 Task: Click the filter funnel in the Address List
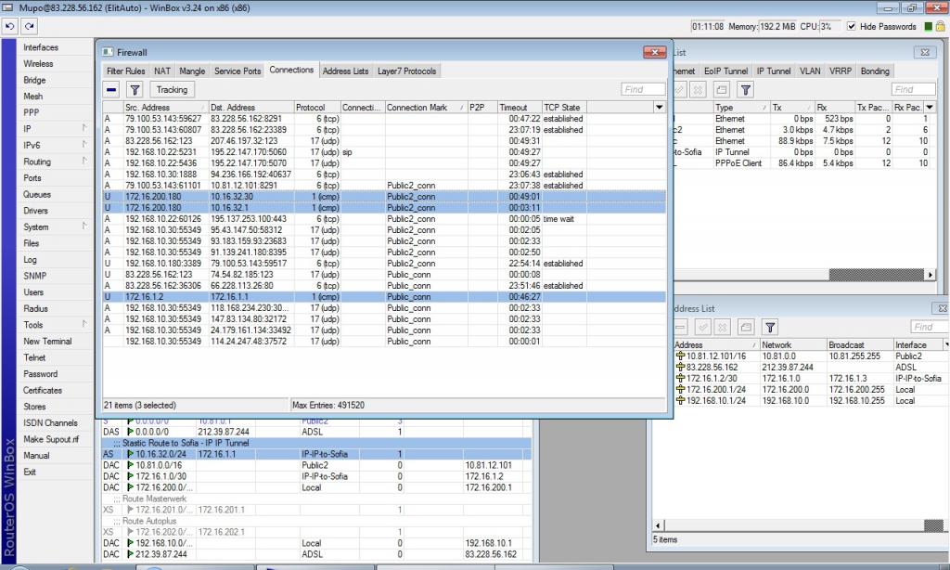pos(770,327)
